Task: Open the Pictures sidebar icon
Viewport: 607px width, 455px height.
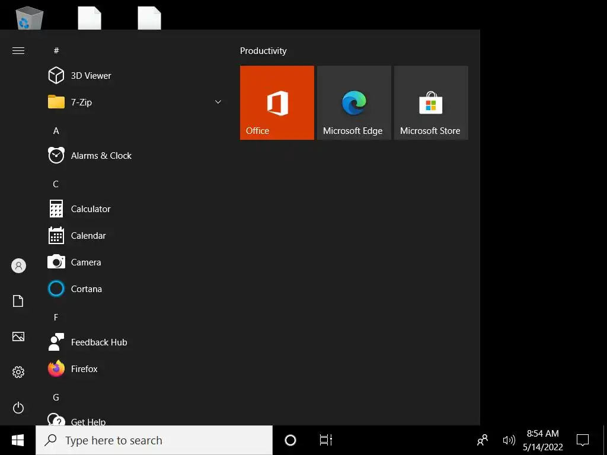Action: (x=18, y=337)
